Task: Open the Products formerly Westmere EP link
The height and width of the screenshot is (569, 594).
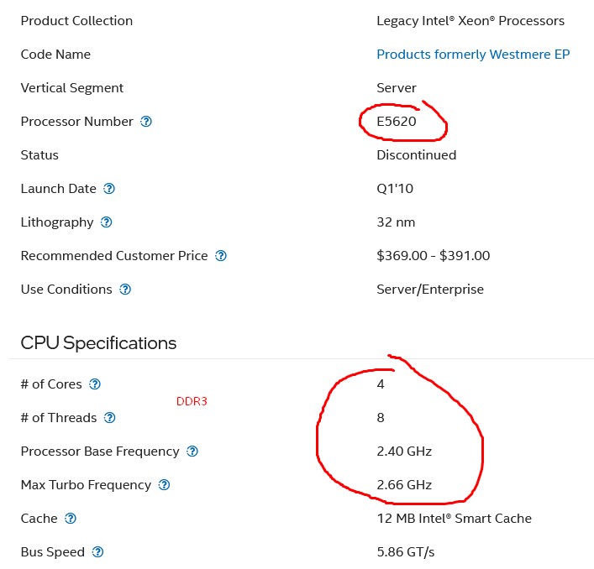Action: point(473,55)
